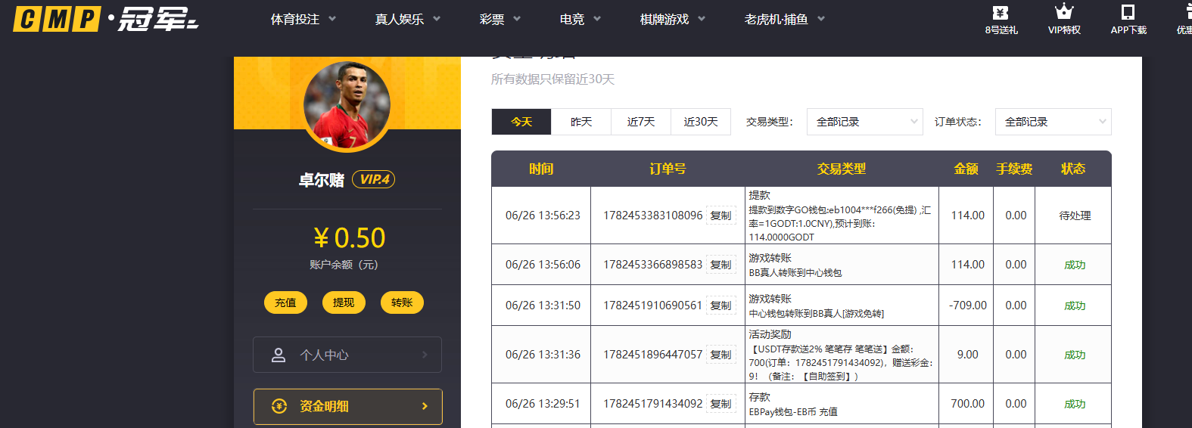Select the 昨天 tab
Viewport: 1192px width, 428px height.
coord(581,122)
